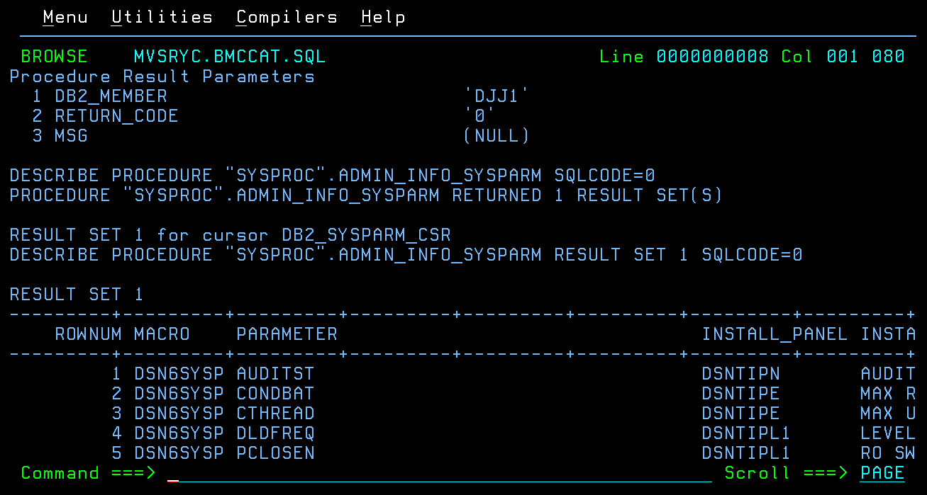Click the INSTALL_PANEL column header
Viewport: 927px width, 495px height.
point(775,334)
